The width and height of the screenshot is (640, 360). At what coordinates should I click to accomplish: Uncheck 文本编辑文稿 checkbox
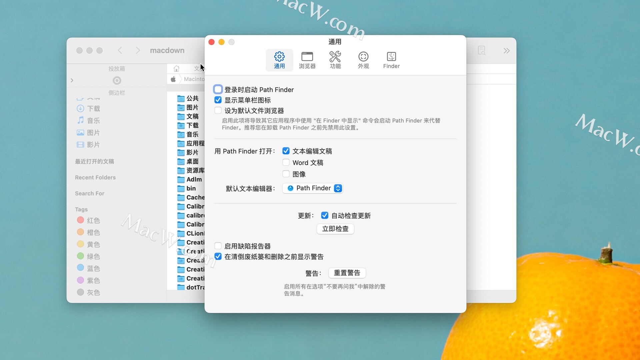pyautogui.click(x=286, y=151)
